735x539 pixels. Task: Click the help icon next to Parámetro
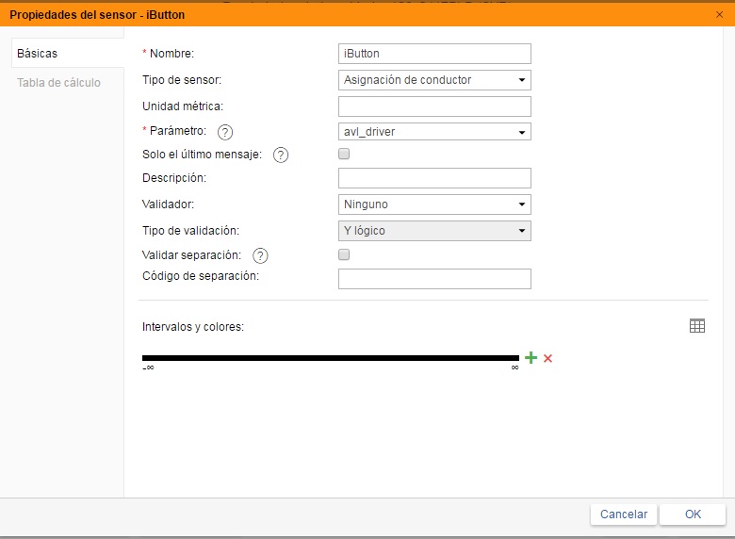225,132
